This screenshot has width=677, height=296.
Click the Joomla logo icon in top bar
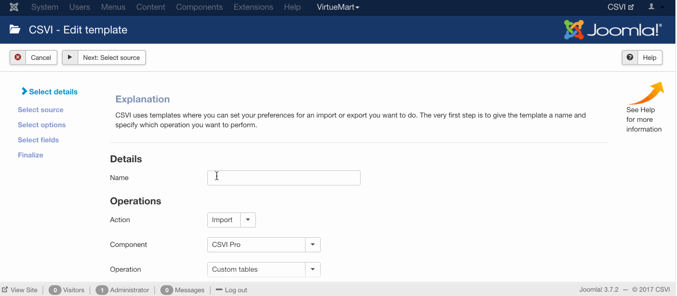14,7
